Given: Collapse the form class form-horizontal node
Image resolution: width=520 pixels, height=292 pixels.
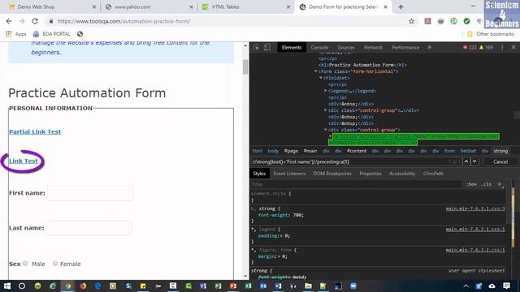Looking at the screenshot, I should click(x=316, y=71).
